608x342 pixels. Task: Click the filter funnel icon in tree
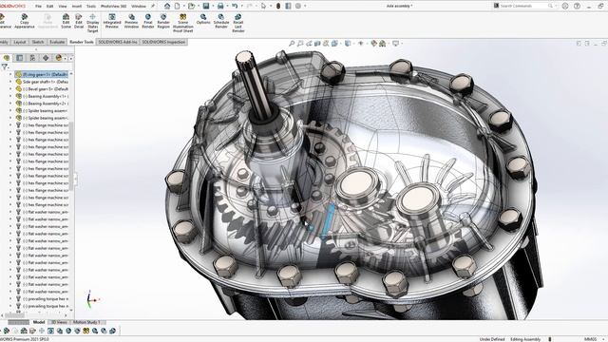point(4,66)
